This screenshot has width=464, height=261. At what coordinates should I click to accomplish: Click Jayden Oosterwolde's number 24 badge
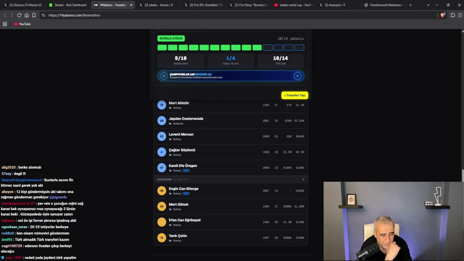[162, 121]
